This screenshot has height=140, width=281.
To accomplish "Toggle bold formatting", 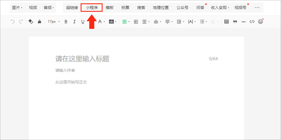I will pyautogui.click(x=66, y=22).
